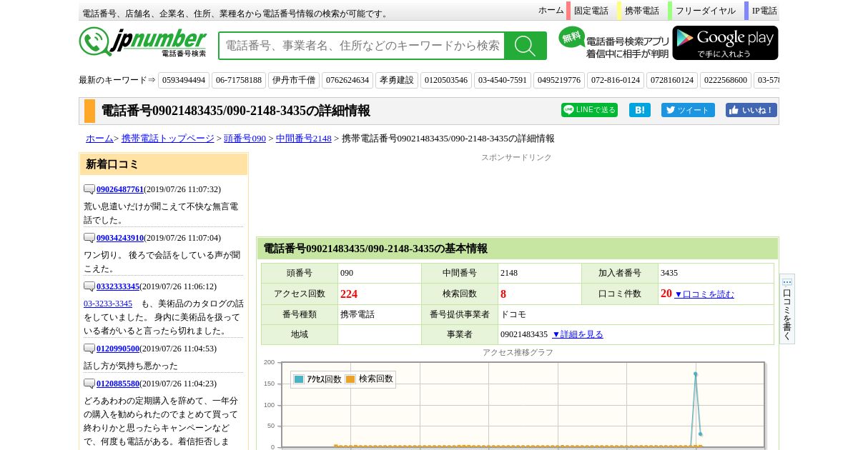858x450 pixels.
Task: Open the Google Play app badge
Action: point(725,43)
